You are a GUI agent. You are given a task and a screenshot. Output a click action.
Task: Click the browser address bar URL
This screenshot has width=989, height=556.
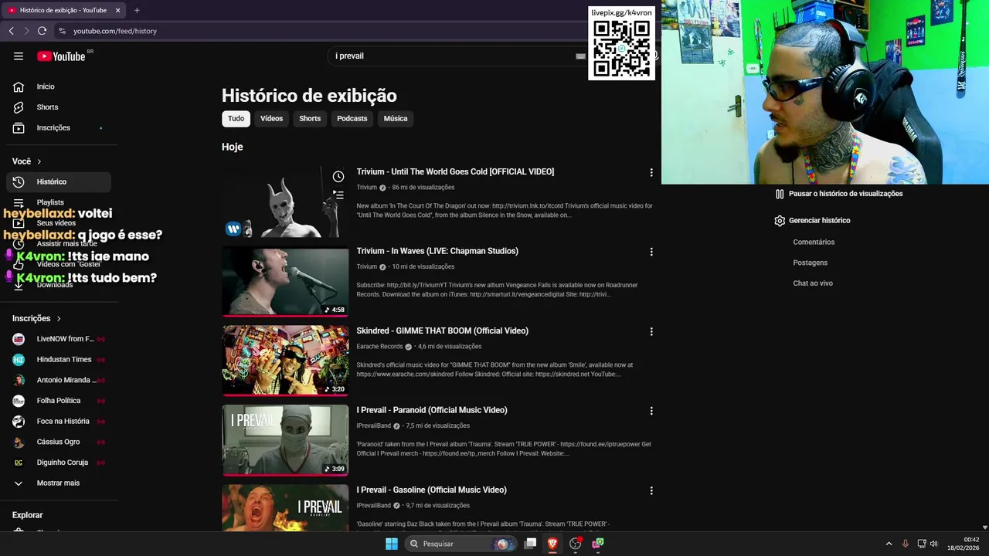click(115, 31)
